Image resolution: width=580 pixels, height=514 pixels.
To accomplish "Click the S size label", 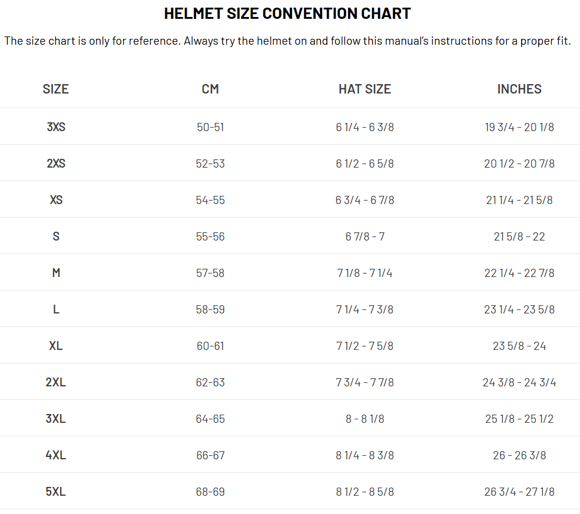I will (x=56, y=236).
